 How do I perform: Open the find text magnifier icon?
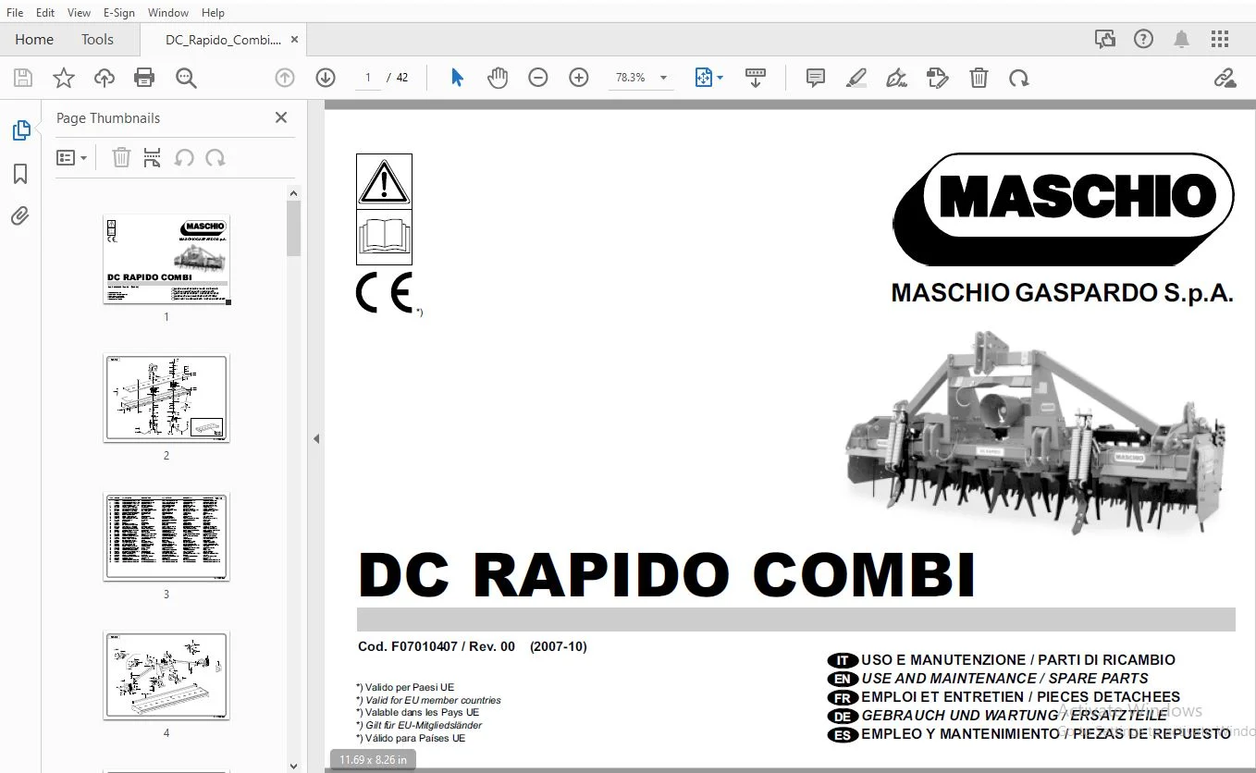[186, 78]
